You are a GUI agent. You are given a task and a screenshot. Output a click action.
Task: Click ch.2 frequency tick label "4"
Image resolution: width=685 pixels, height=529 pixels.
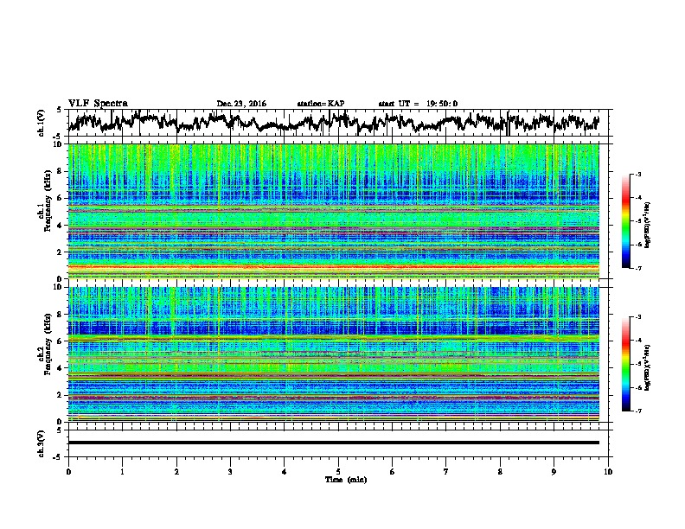[x=61, y=368]
